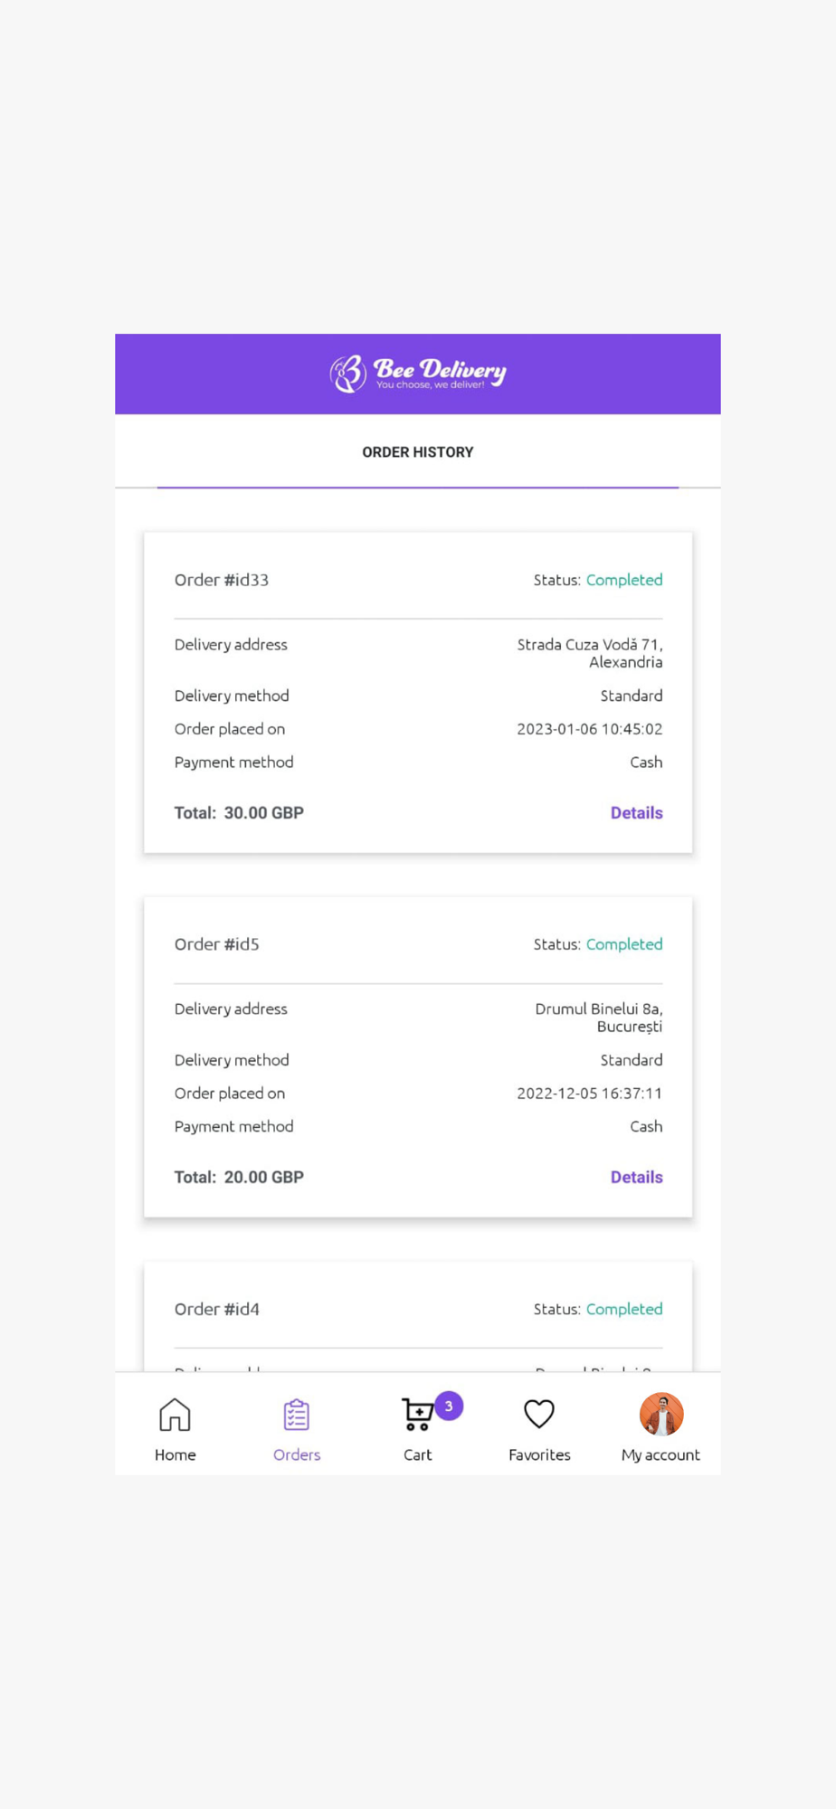The width and height of the screenshot is (836, 1809).
Task: Click the Order #id4 title
Action: [x=217, y=1309]
